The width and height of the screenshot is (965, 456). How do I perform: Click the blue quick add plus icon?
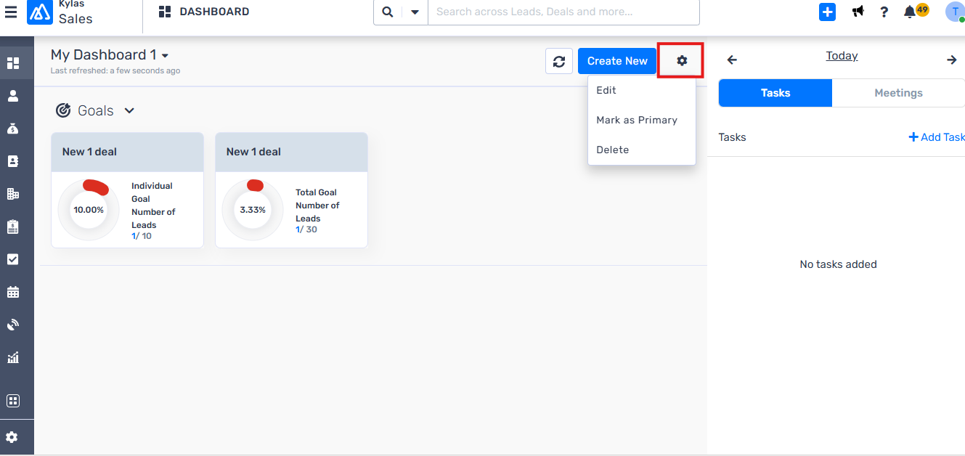tap(828, 12)
